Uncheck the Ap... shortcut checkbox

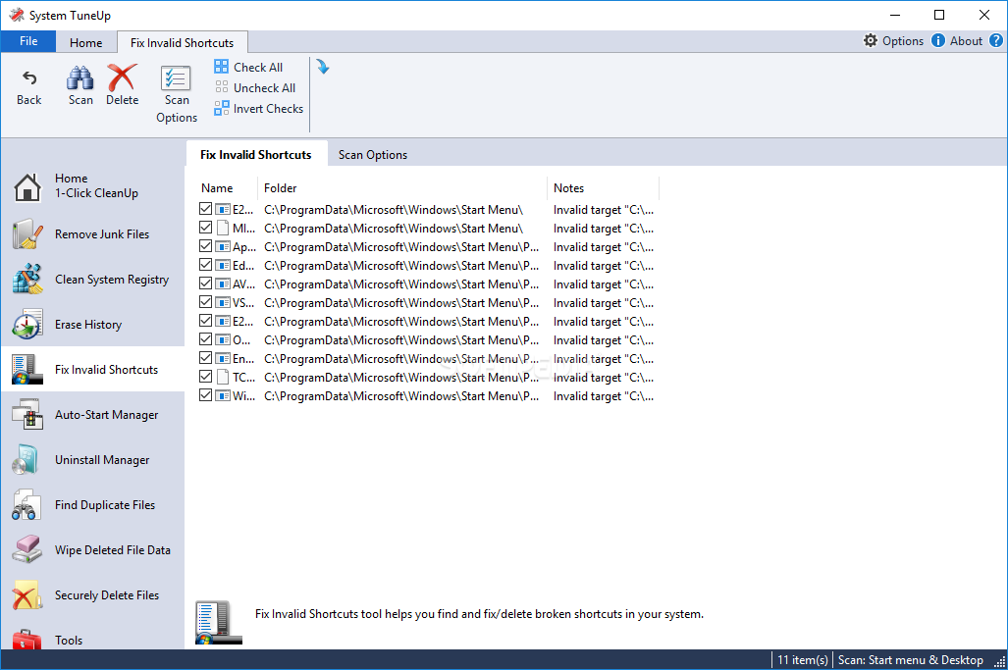(206, 246)
